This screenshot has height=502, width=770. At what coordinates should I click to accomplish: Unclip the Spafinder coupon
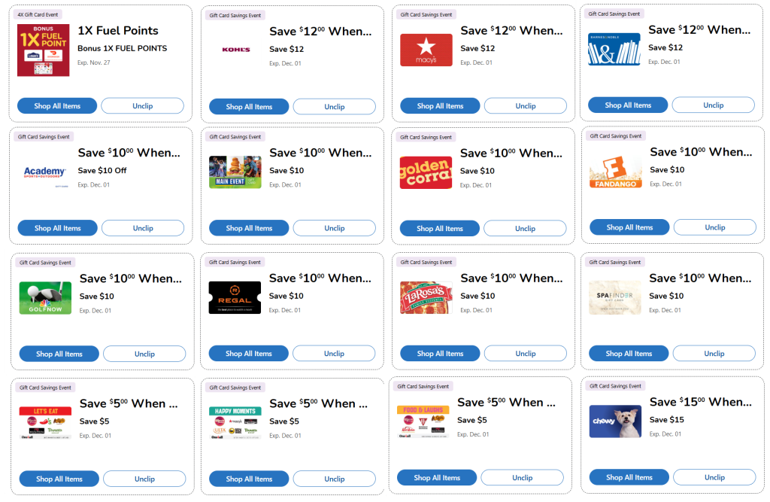coord(714,353)
